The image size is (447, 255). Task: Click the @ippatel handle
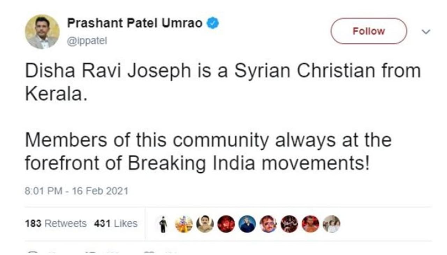click(87, 41)
